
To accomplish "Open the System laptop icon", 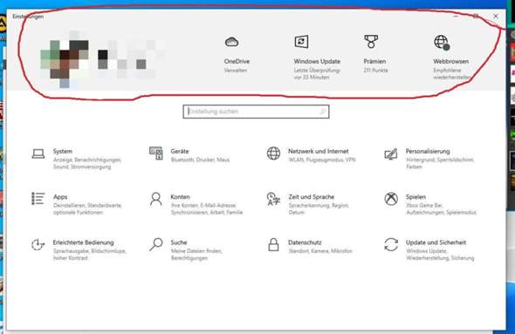I will pos(38,153).
